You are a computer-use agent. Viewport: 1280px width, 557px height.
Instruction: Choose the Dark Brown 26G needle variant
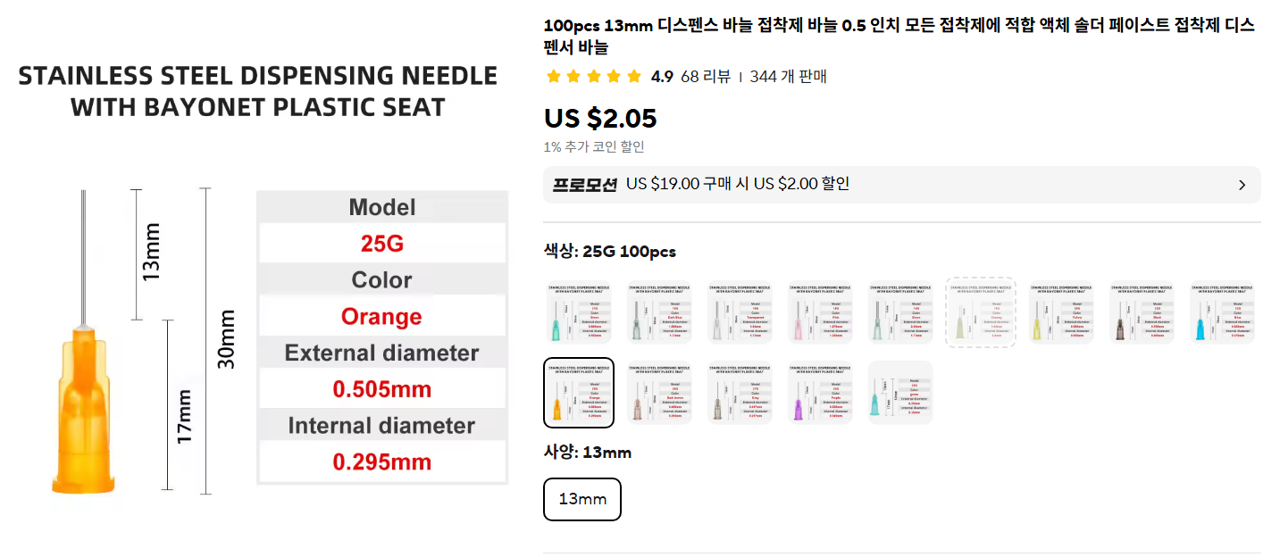point(659,393)
